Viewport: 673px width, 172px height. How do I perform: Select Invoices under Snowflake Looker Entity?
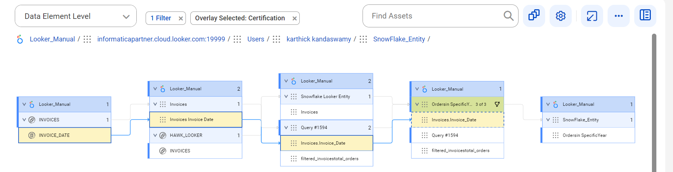(x=326, y=112)
